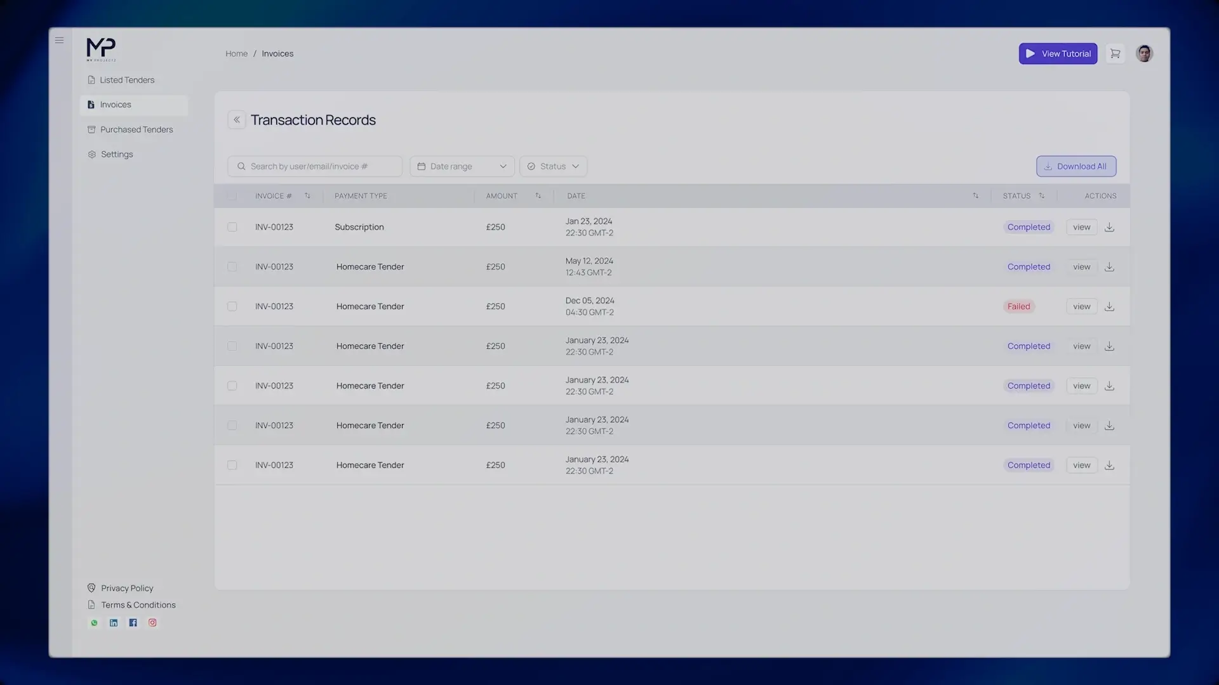
Task: Click the back chevrons beside Transaction Records
Action: (x=237, y=120)
